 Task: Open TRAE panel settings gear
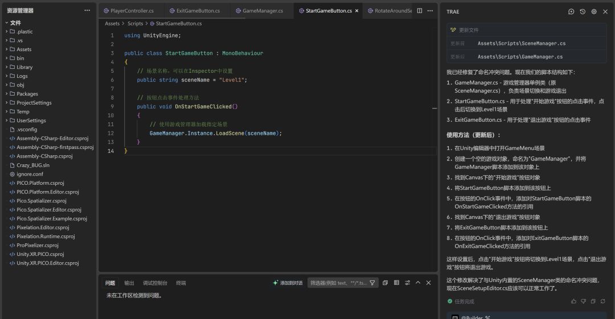coord(594,11)
